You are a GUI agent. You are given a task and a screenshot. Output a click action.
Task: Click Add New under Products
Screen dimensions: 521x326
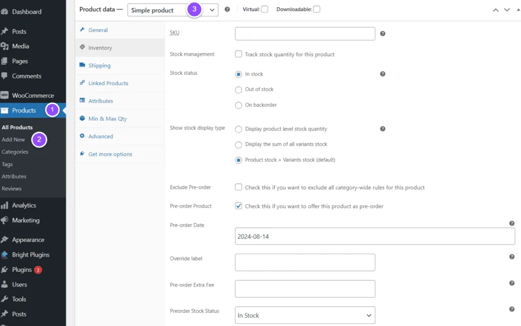click(13, 140)
